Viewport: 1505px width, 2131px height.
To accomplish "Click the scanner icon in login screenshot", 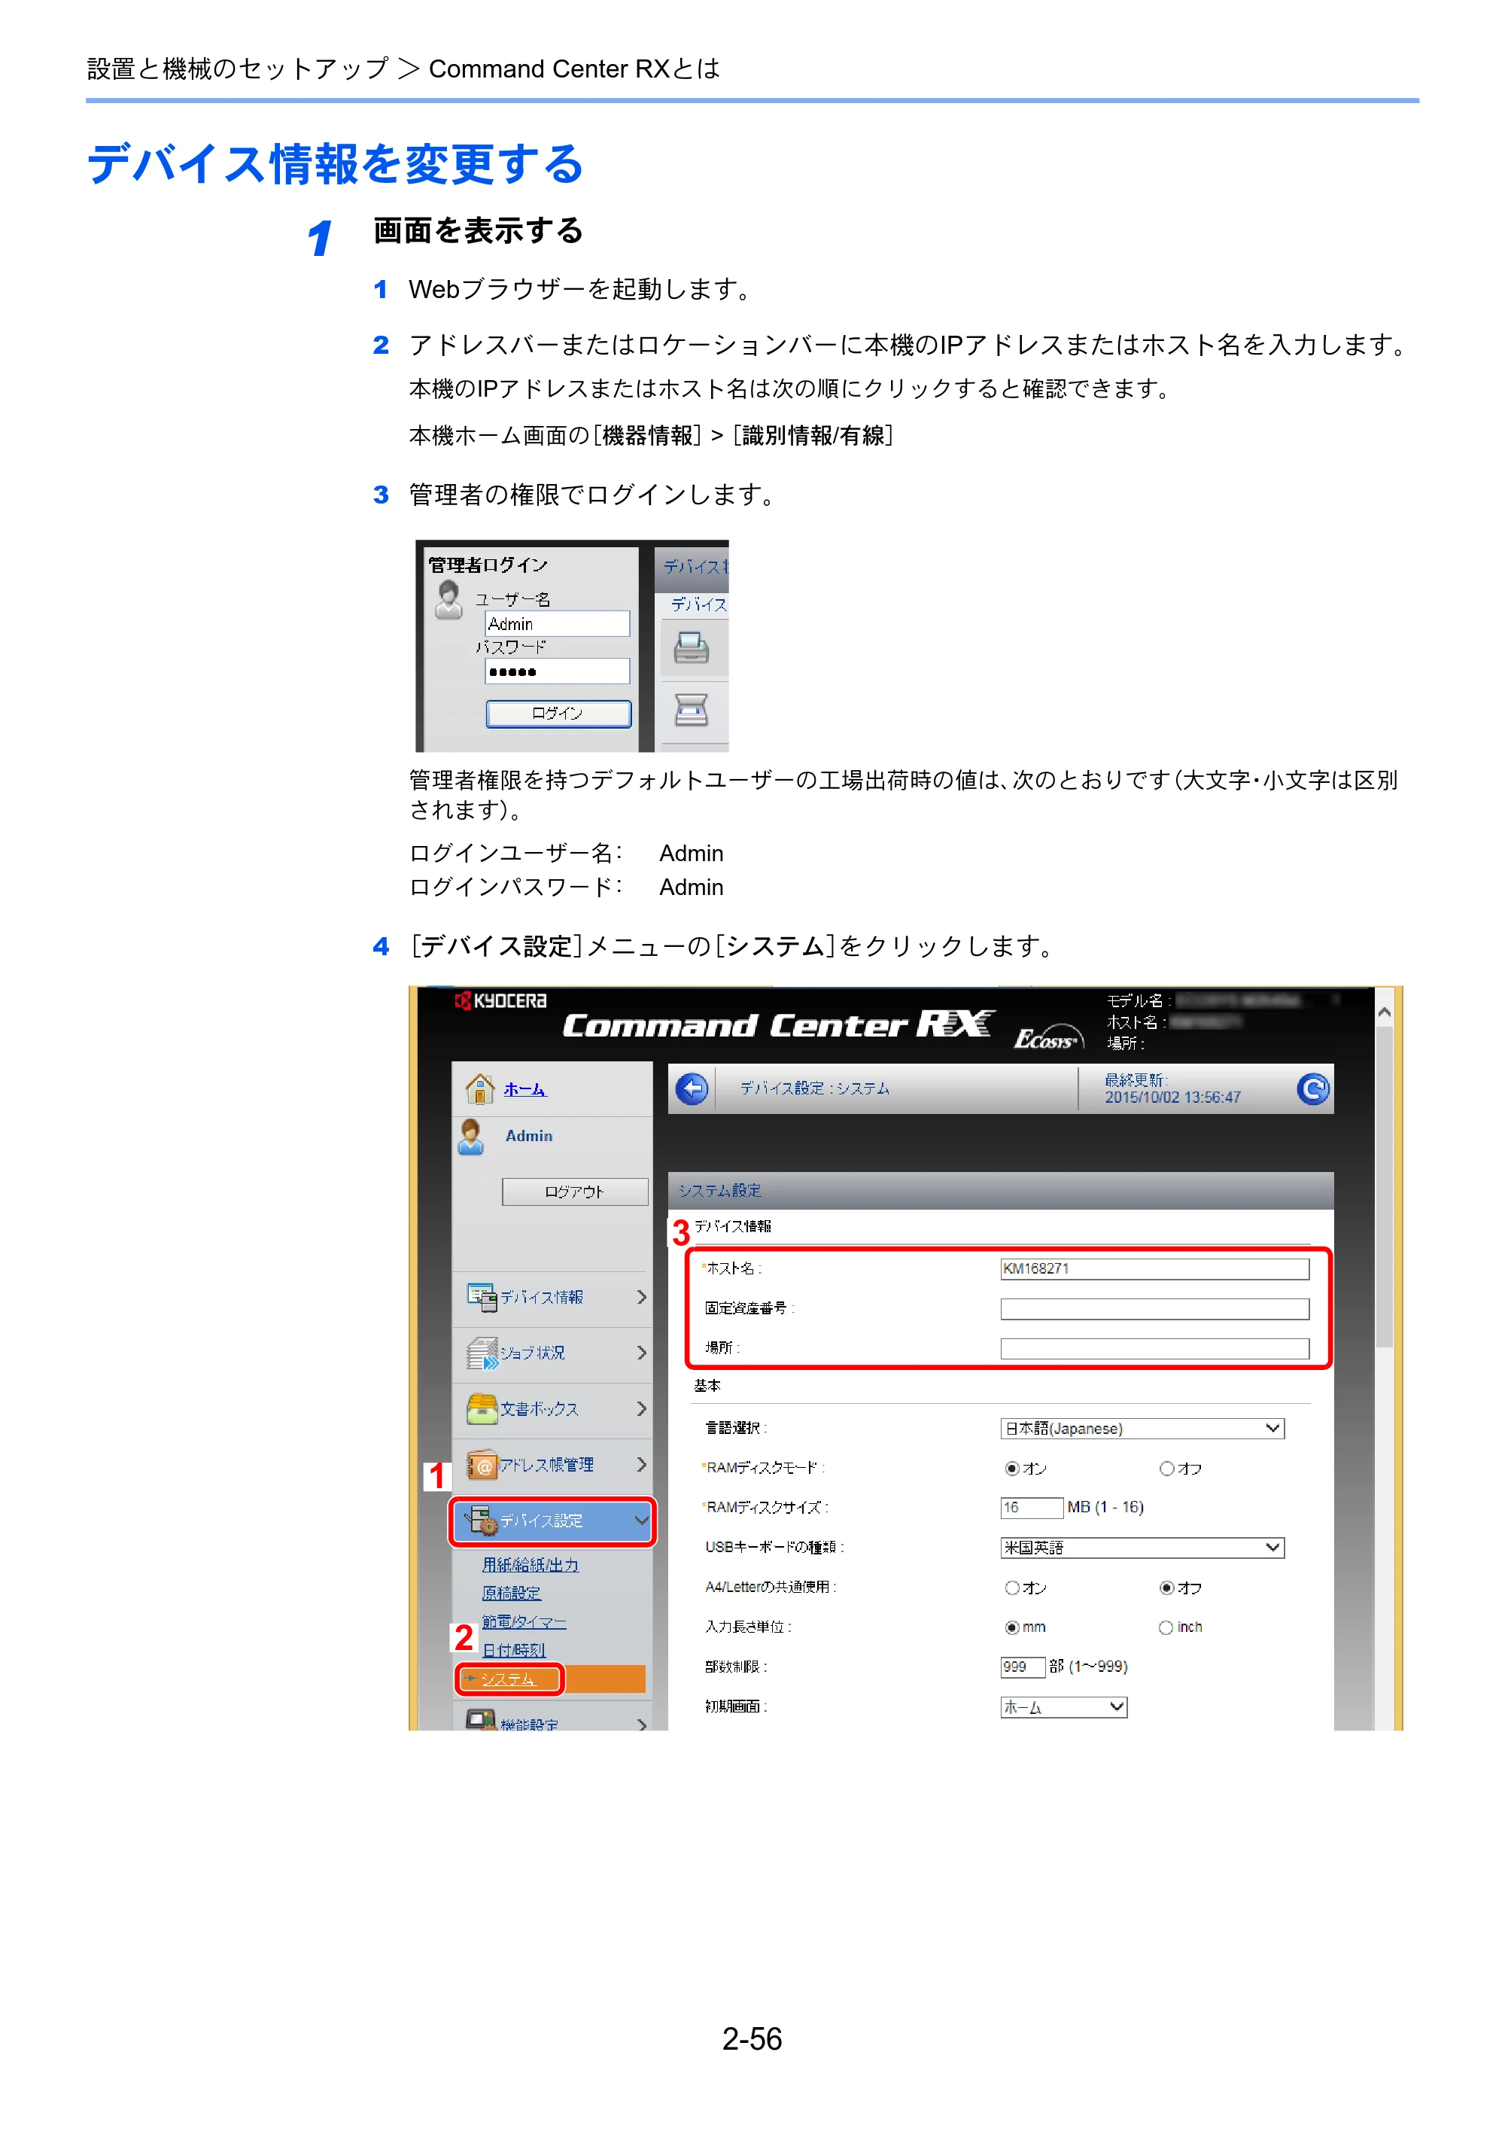I will point(692,710).
